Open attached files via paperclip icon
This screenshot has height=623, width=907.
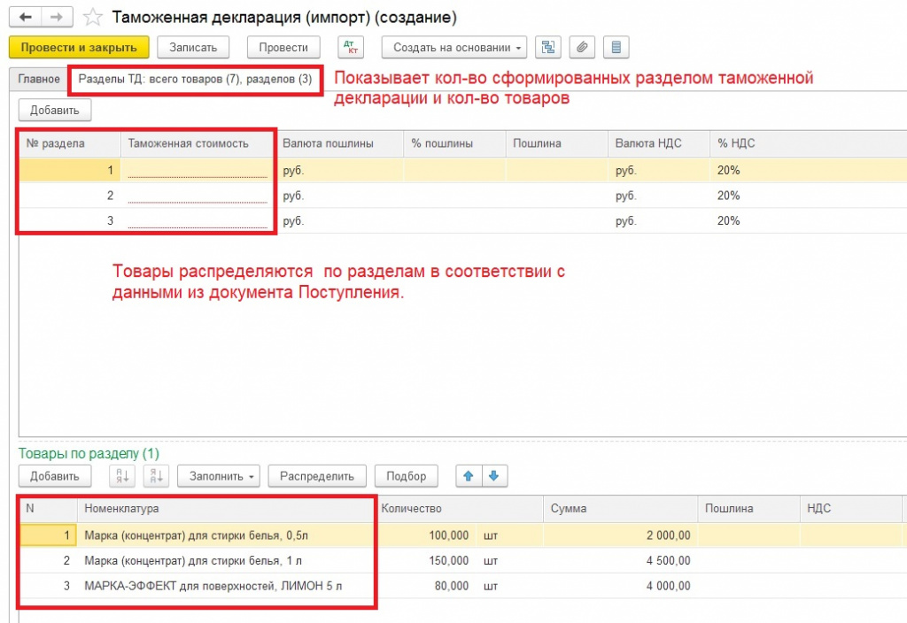[582, 47]
